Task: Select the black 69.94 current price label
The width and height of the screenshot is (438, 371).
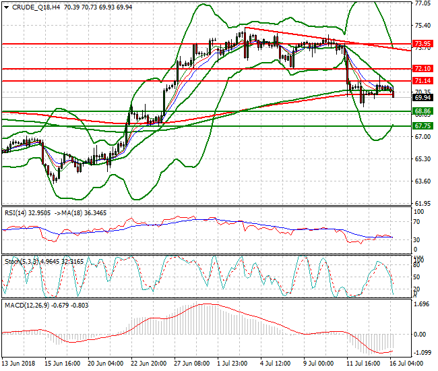Action: click(423, 98)
